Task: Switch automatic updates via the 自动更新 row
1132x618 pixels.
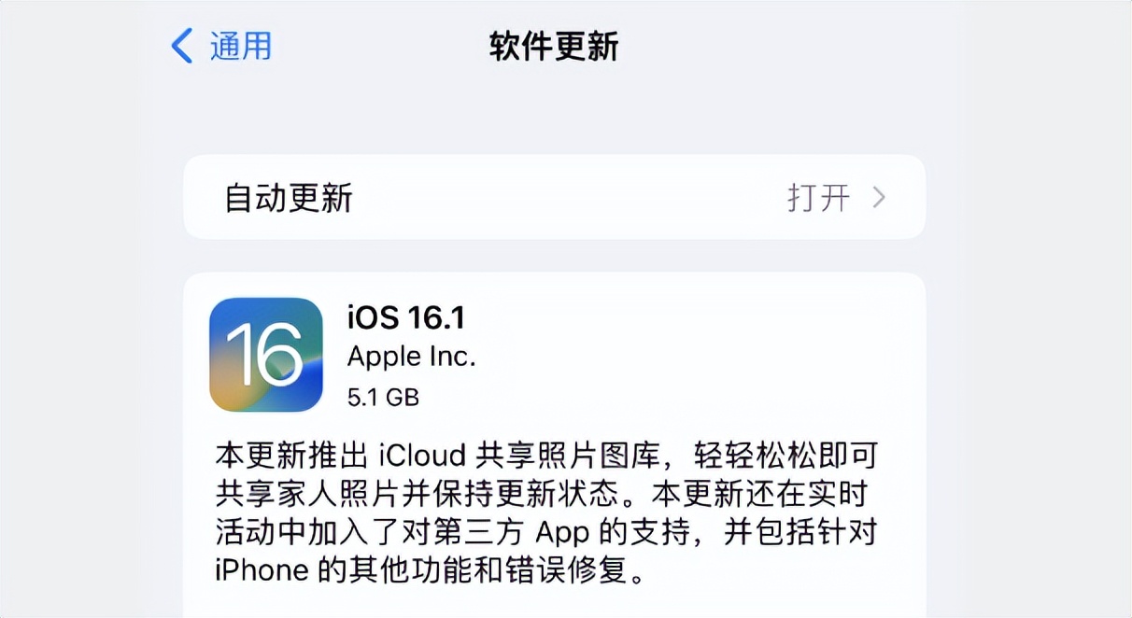Action: click(x=555, y=198)
